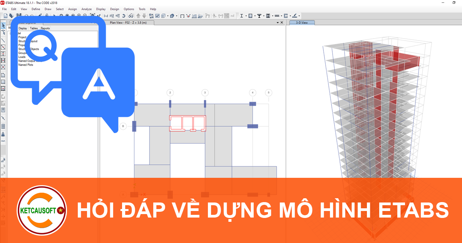The height and width of the screenshot is (243, 462).
Task: Select the reshape object tool
Action: click(3, 32)
